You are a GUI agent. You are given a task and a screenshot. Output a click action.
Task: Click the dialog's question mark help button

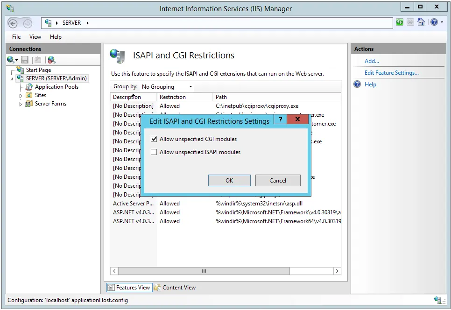tap(280, 120)
